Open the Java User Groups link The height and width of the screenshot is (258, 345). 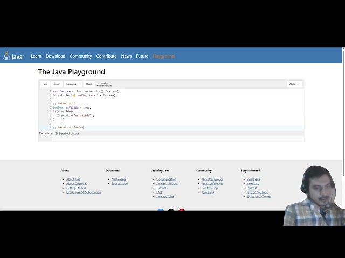point(212,179)
